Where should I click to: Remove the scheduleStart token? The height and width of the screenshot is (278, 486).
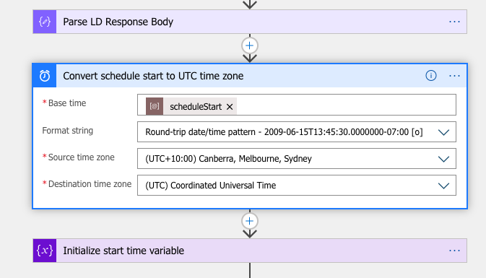coord(230,107)
